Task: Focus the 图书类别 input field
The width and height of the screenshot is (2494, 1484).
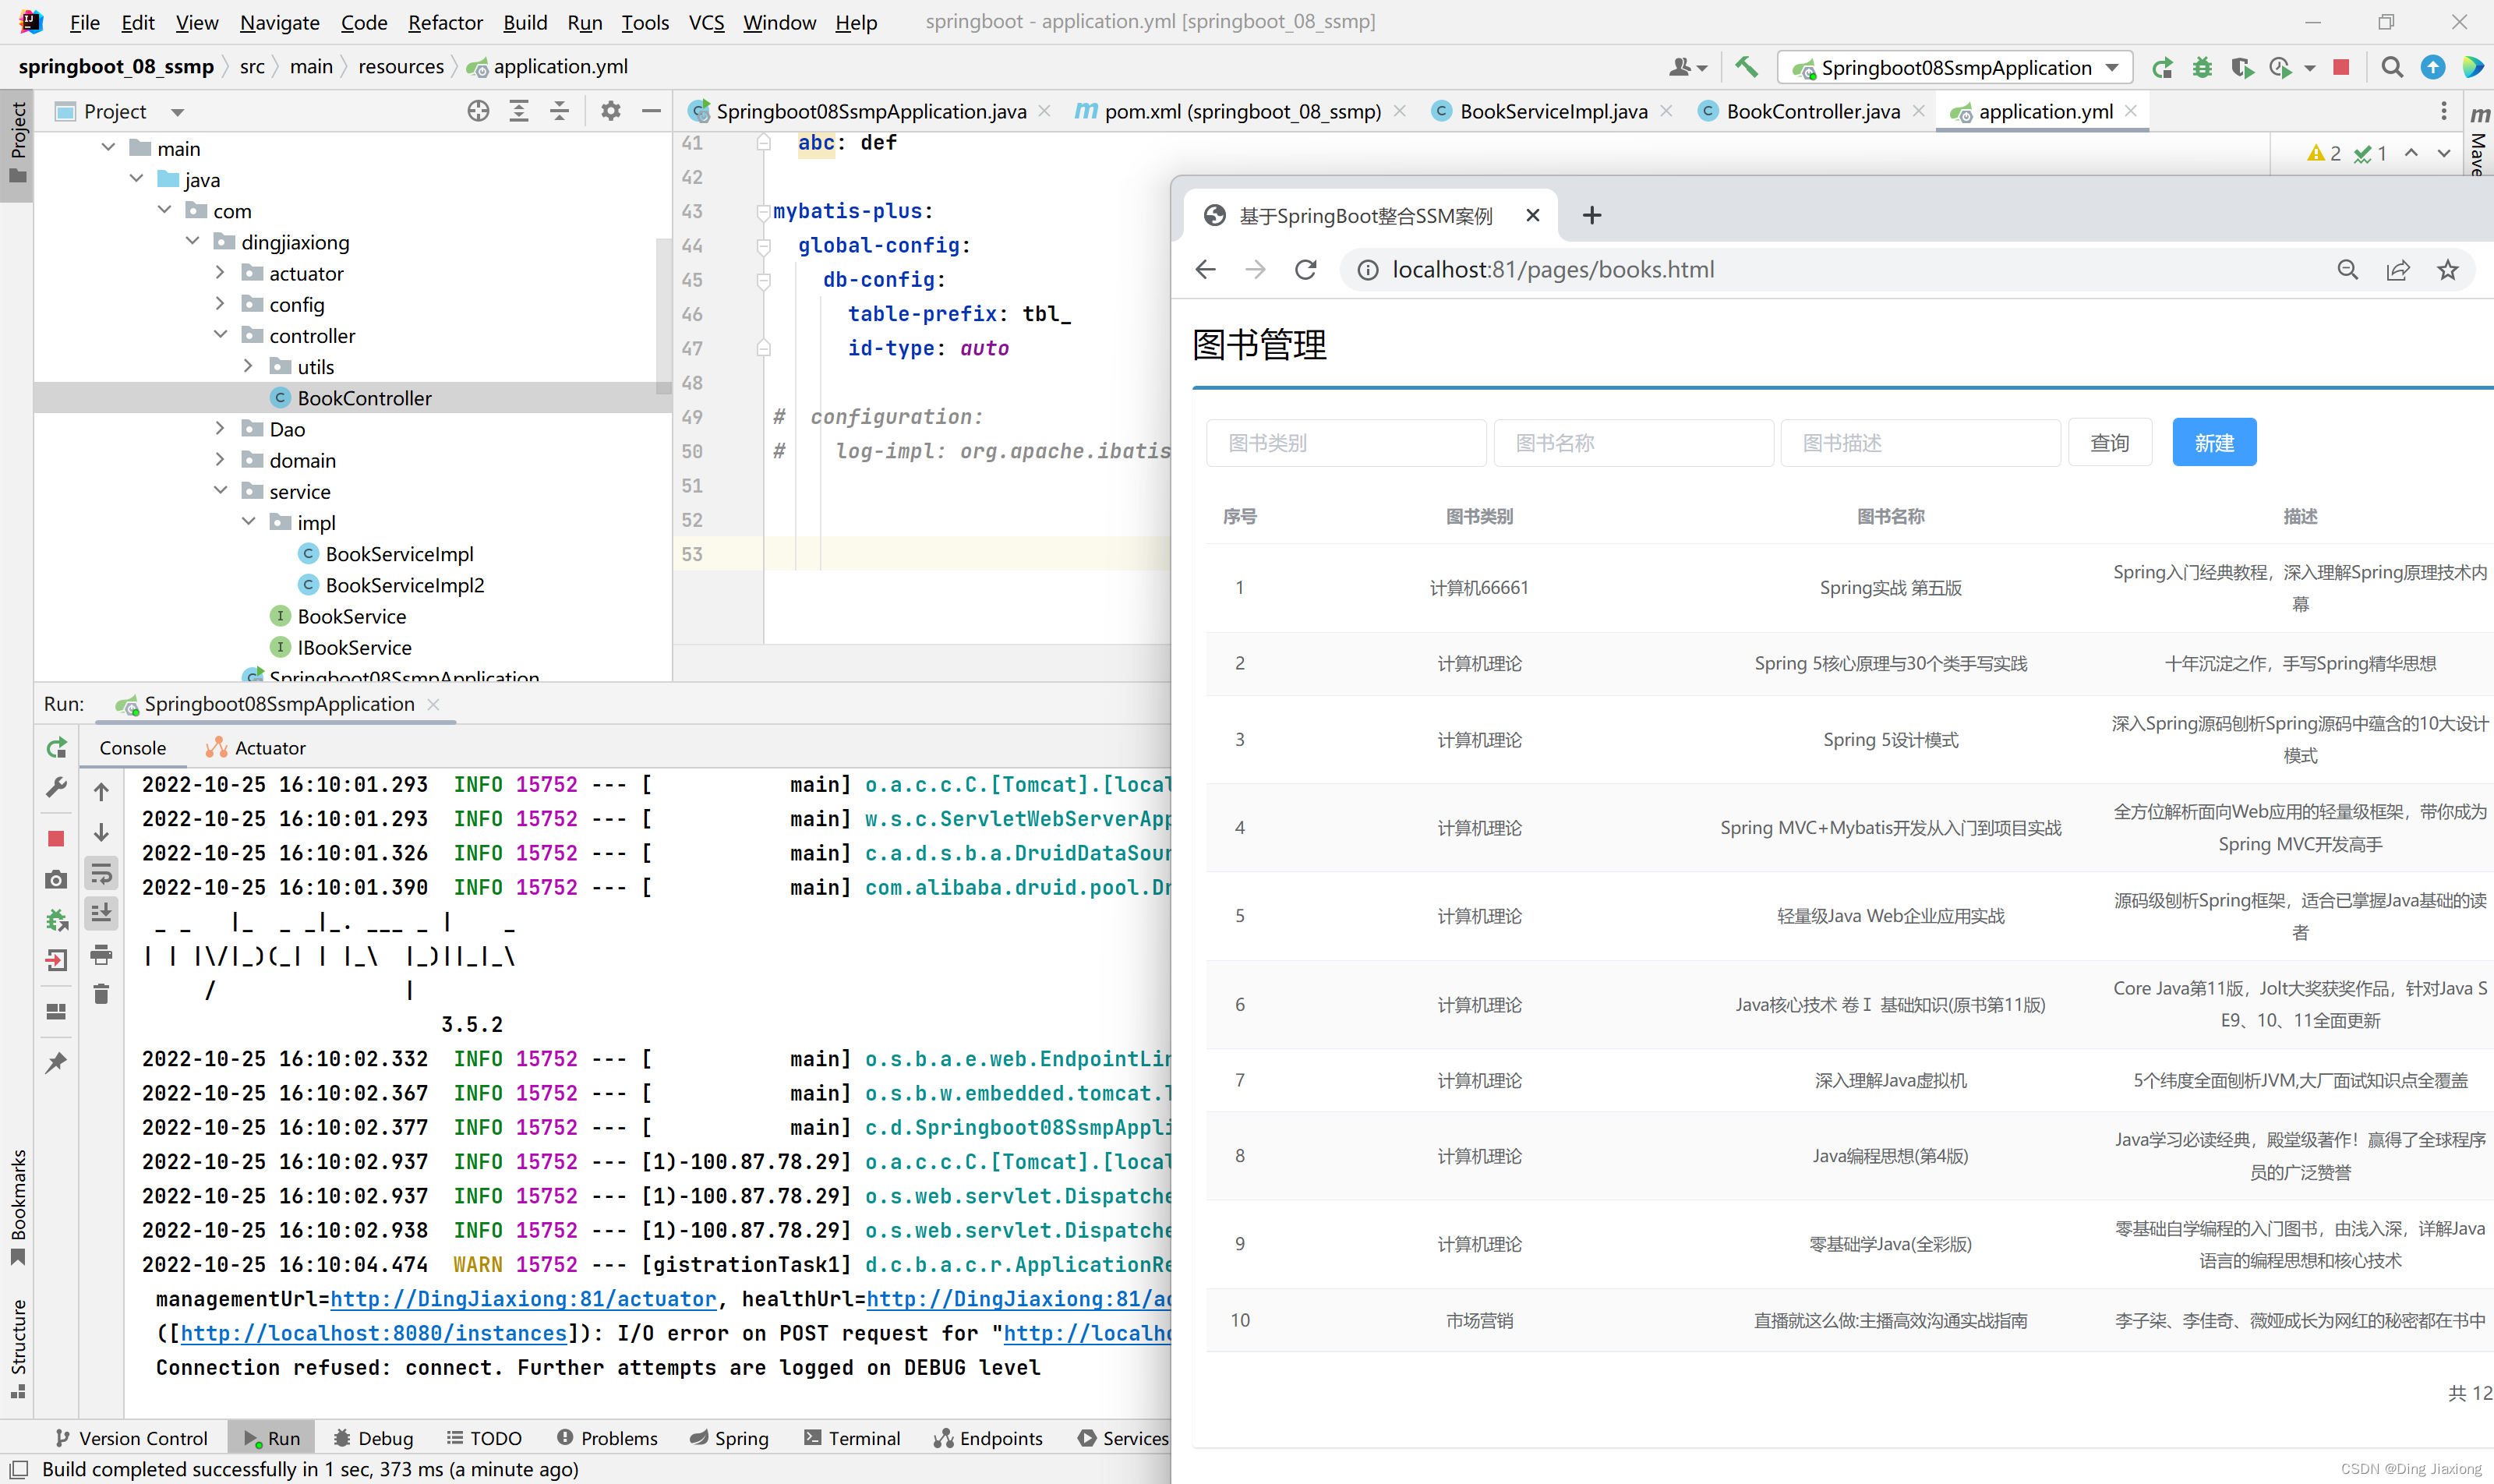Action: pyautogui.click(x=1345, y=442)
